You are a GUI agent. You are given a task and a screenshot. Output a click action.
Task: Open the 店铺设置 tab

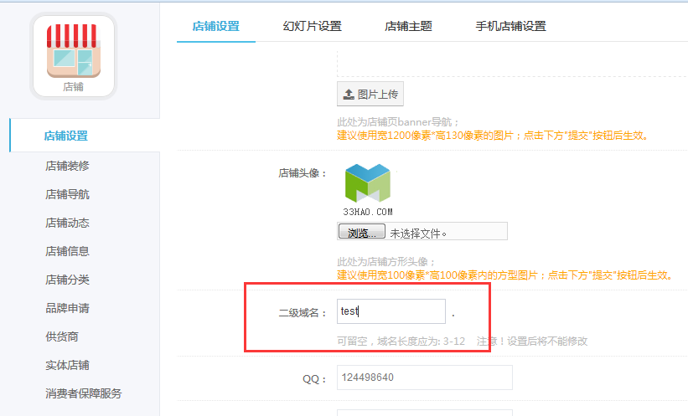click(216, 26)
